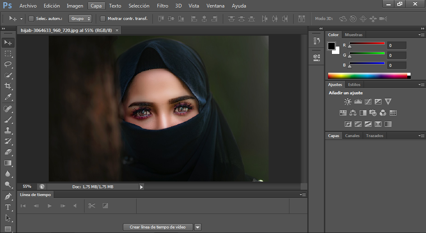Enable Mostrar contr. transf. checkbox
426x233 pixels.
[103, 19]
